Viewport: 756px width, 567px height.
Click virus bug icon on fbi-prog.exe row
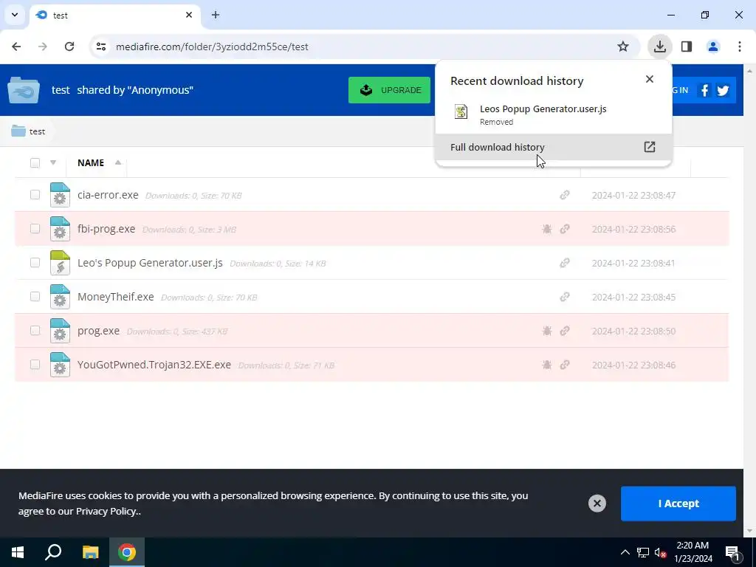[x=547, y=229]
